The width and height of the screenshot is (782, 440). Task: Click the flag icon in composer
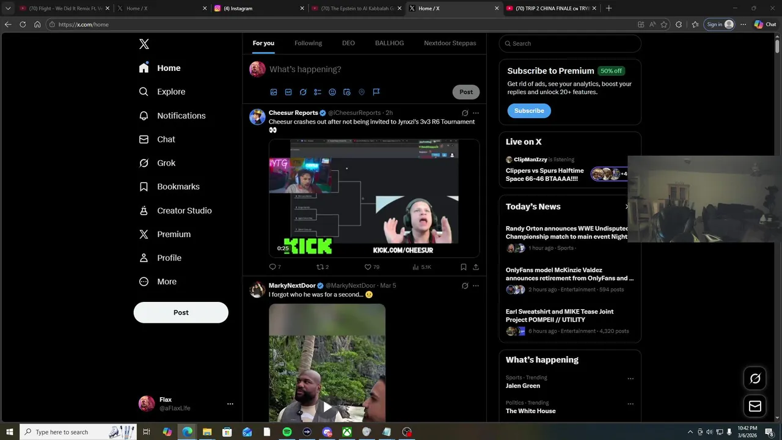[x=376, y=92]
